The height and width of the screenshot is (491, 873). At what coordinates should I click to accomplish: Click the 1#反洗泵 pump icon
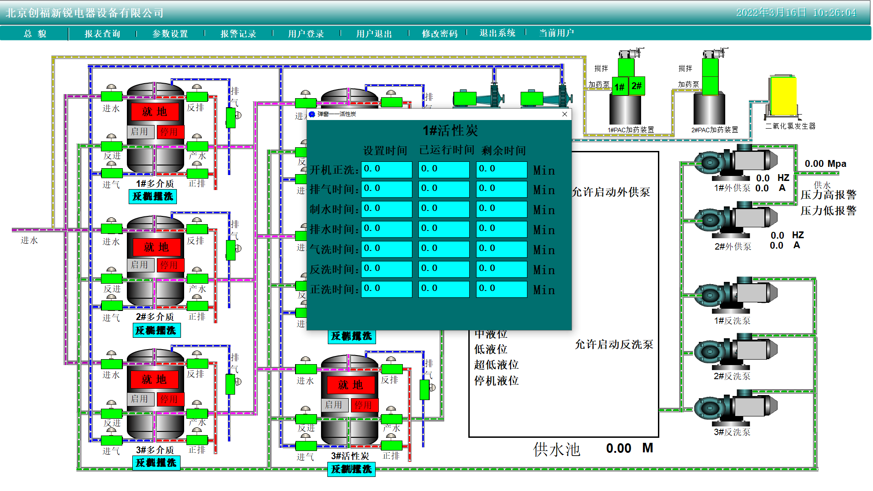(x=736, y=295)
